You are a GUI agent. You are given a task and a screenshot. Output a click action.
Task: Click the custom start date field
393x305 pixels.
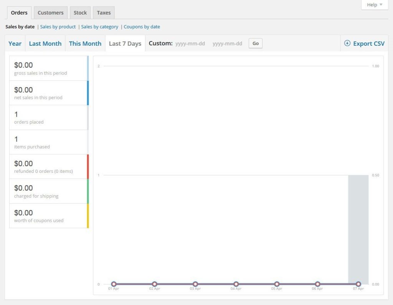(x=190, y=43)
